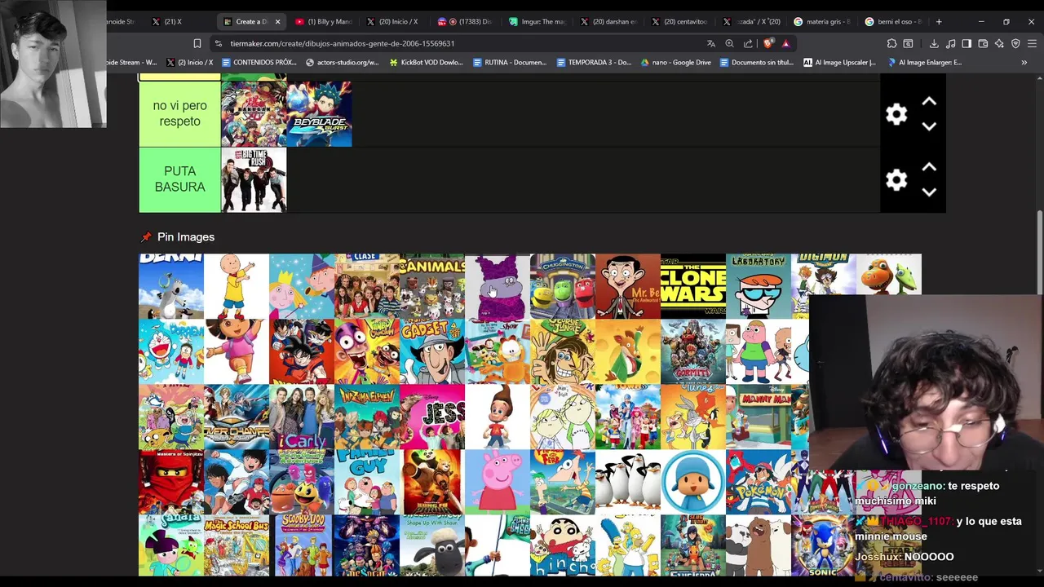
Task: Pick the Mr. Bean animated image
Action: [628, 286]
